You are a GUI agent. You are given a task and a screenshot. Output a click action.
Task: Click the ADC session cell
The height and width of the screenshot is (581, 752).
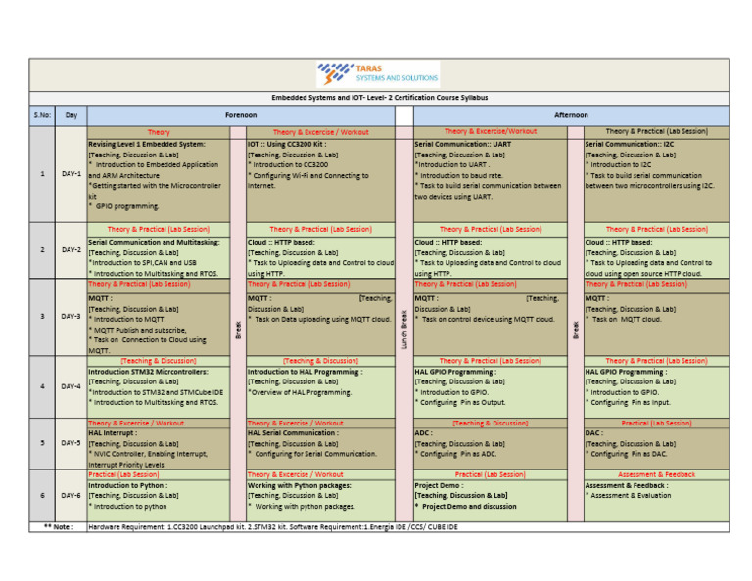coord(490,445)
